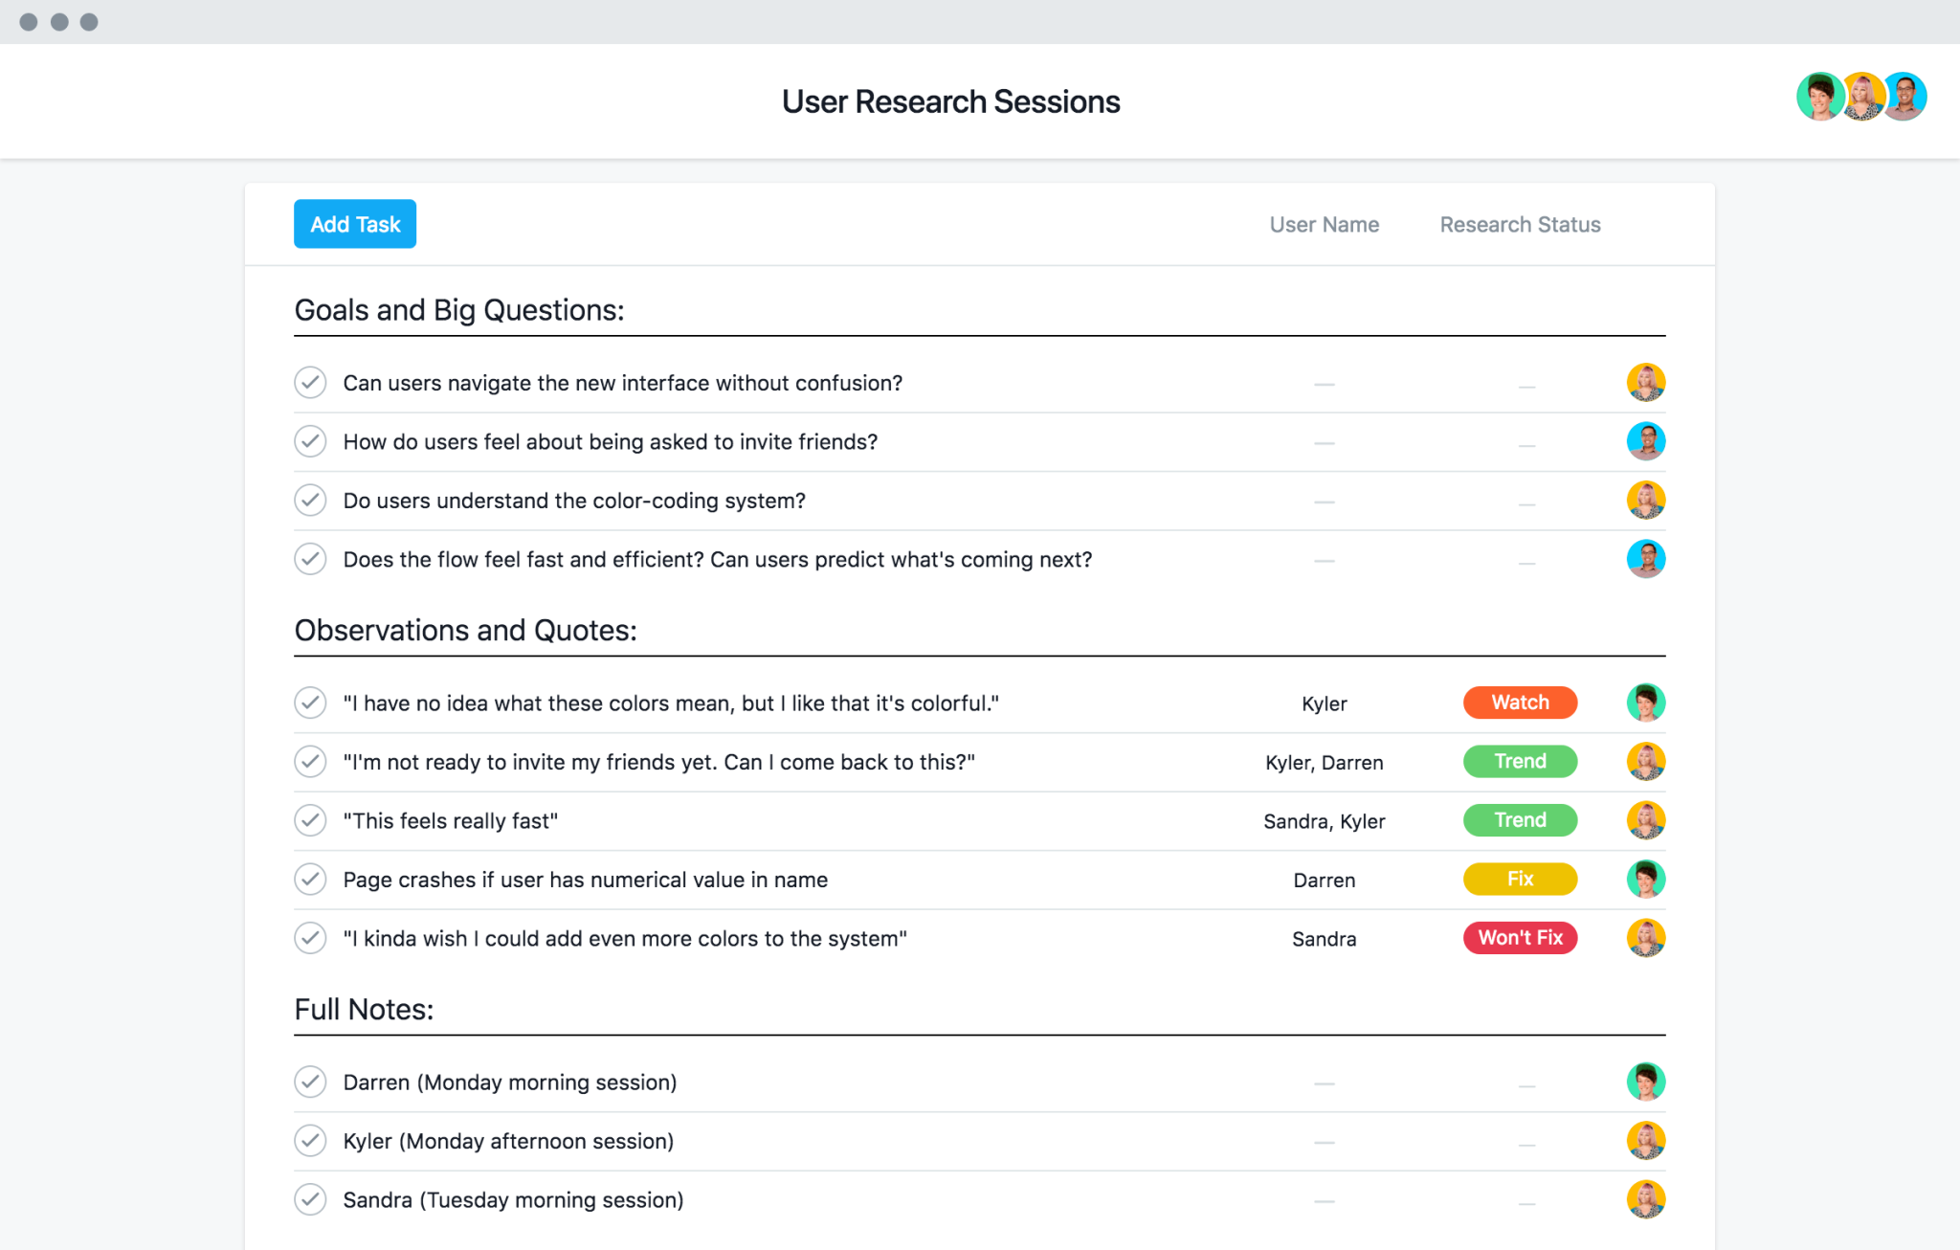Click the green 'Trend' label on the invite quote
Screen dimensions: 1960x1250
(x=1519, y=761)
